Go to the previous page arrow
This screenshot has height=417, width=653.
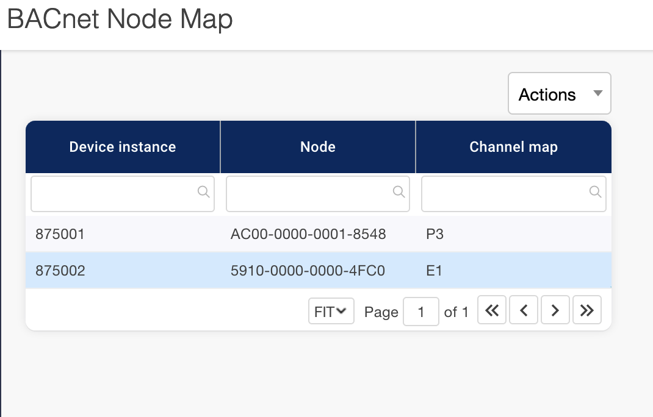523,311
